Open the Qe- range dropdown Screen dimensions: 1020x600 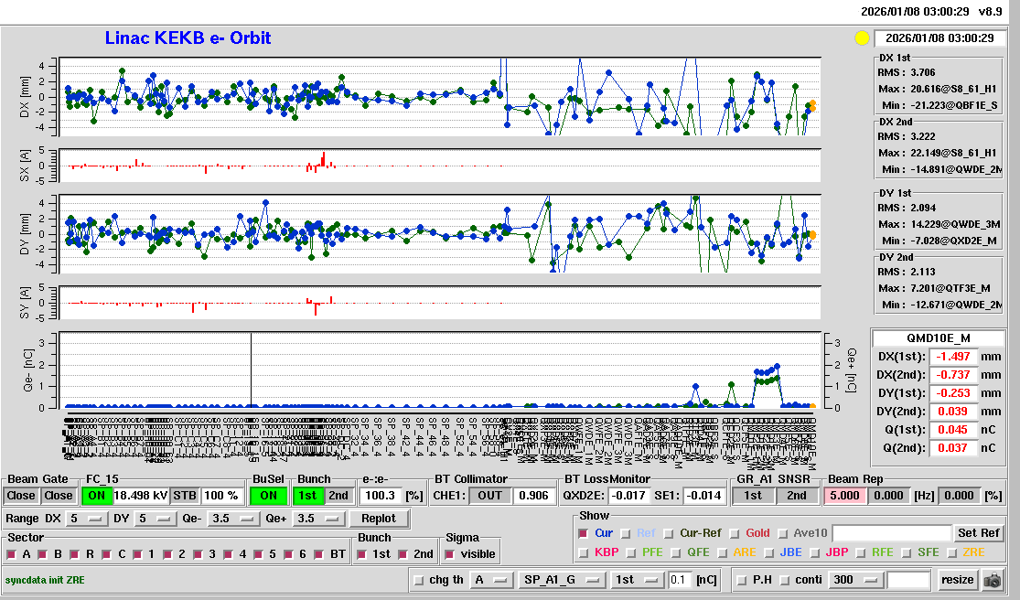click(230, 519)
